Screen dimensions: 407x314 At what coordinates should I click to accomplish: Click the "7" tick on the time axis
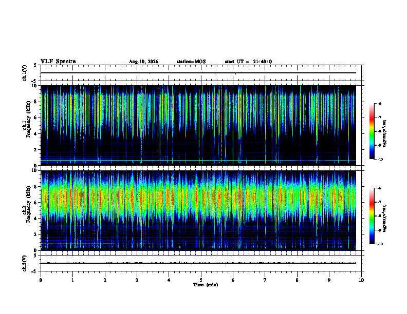[265, 280]
